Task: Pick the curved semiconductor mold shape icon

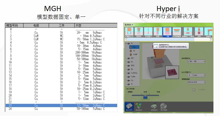Action: tap(177, 32)
